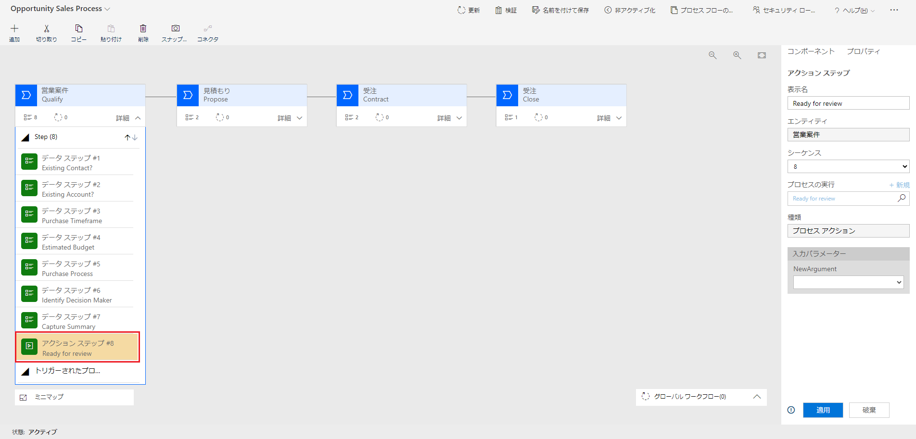The image size is (916, 439).
Task: Click the コピー (Copy) icon
Action: (79, 29)
